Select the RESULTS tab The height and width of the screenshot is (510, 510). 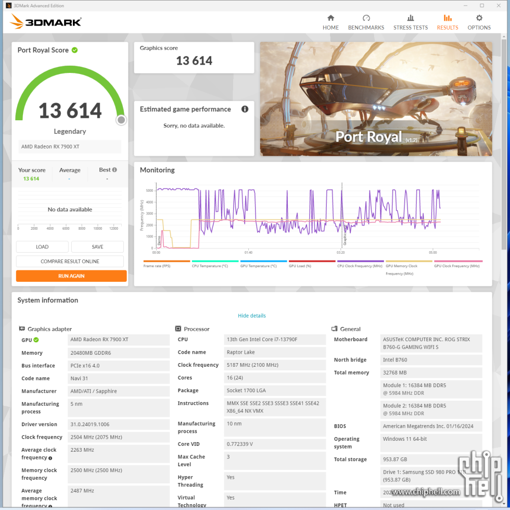tap(447, 22)
